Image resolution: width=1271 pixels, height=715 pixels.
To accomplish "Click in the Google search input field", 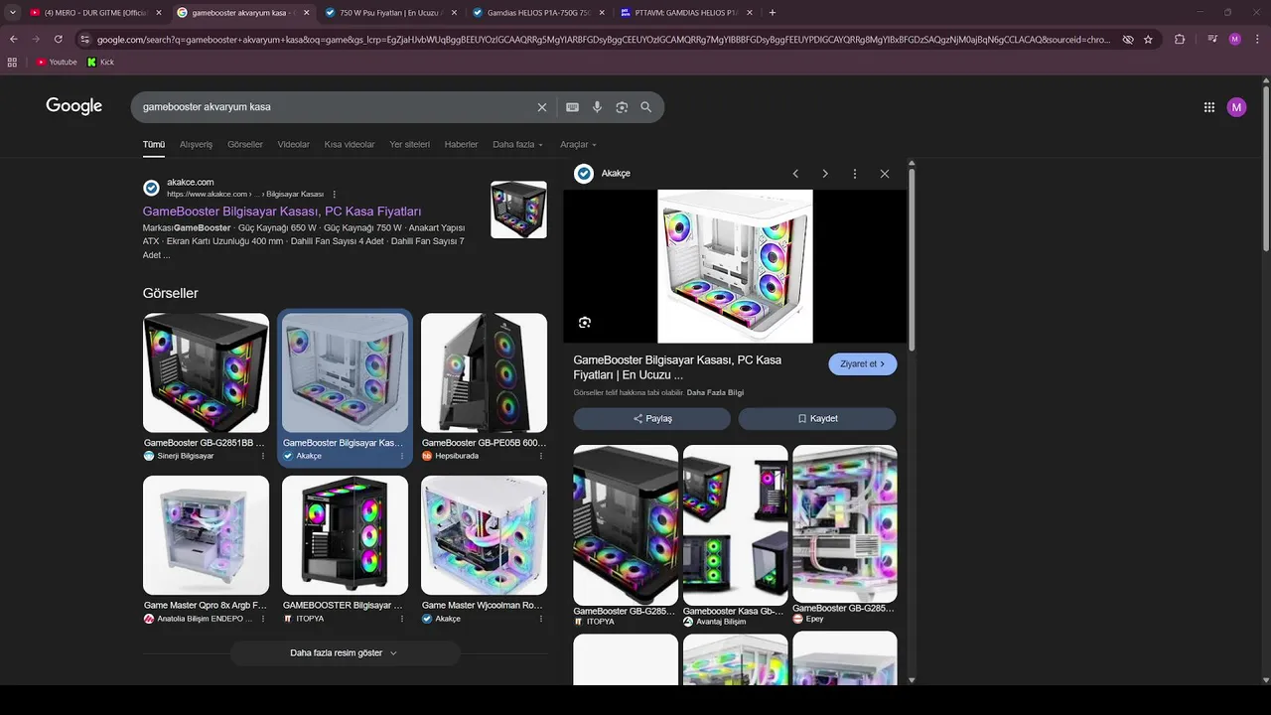I will tap(338, 107).
